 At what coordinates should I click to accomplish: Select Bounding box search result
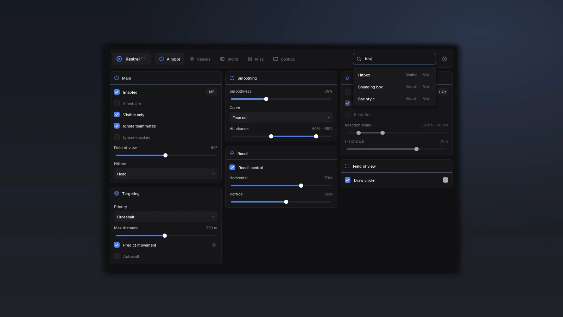(x=394, y=87)
